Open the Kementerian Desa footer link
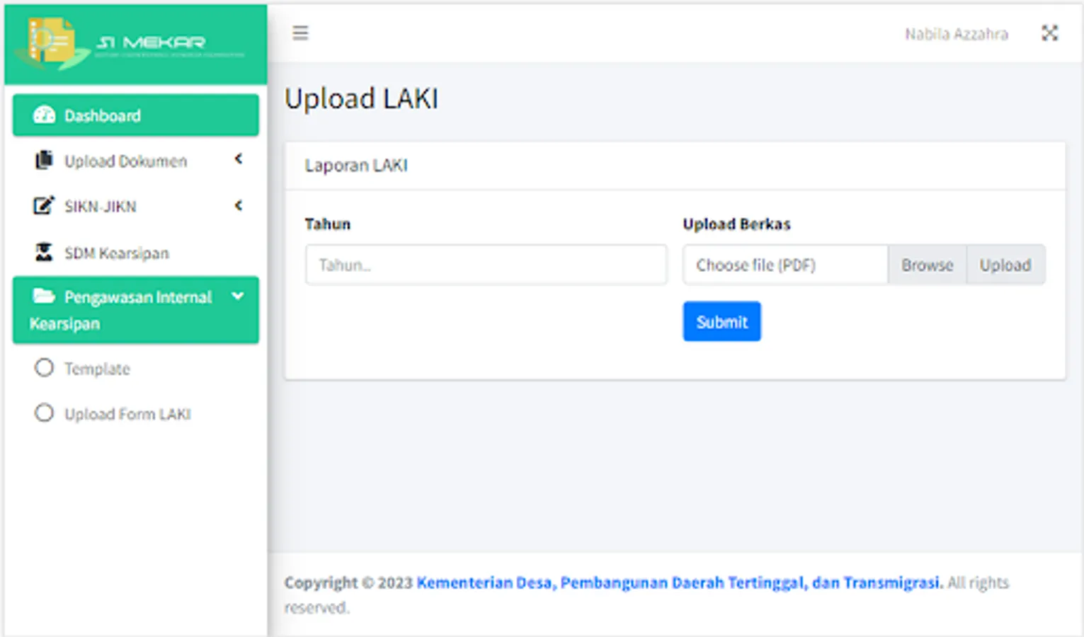Screen dimensions: 1084x637 point(680,583)
